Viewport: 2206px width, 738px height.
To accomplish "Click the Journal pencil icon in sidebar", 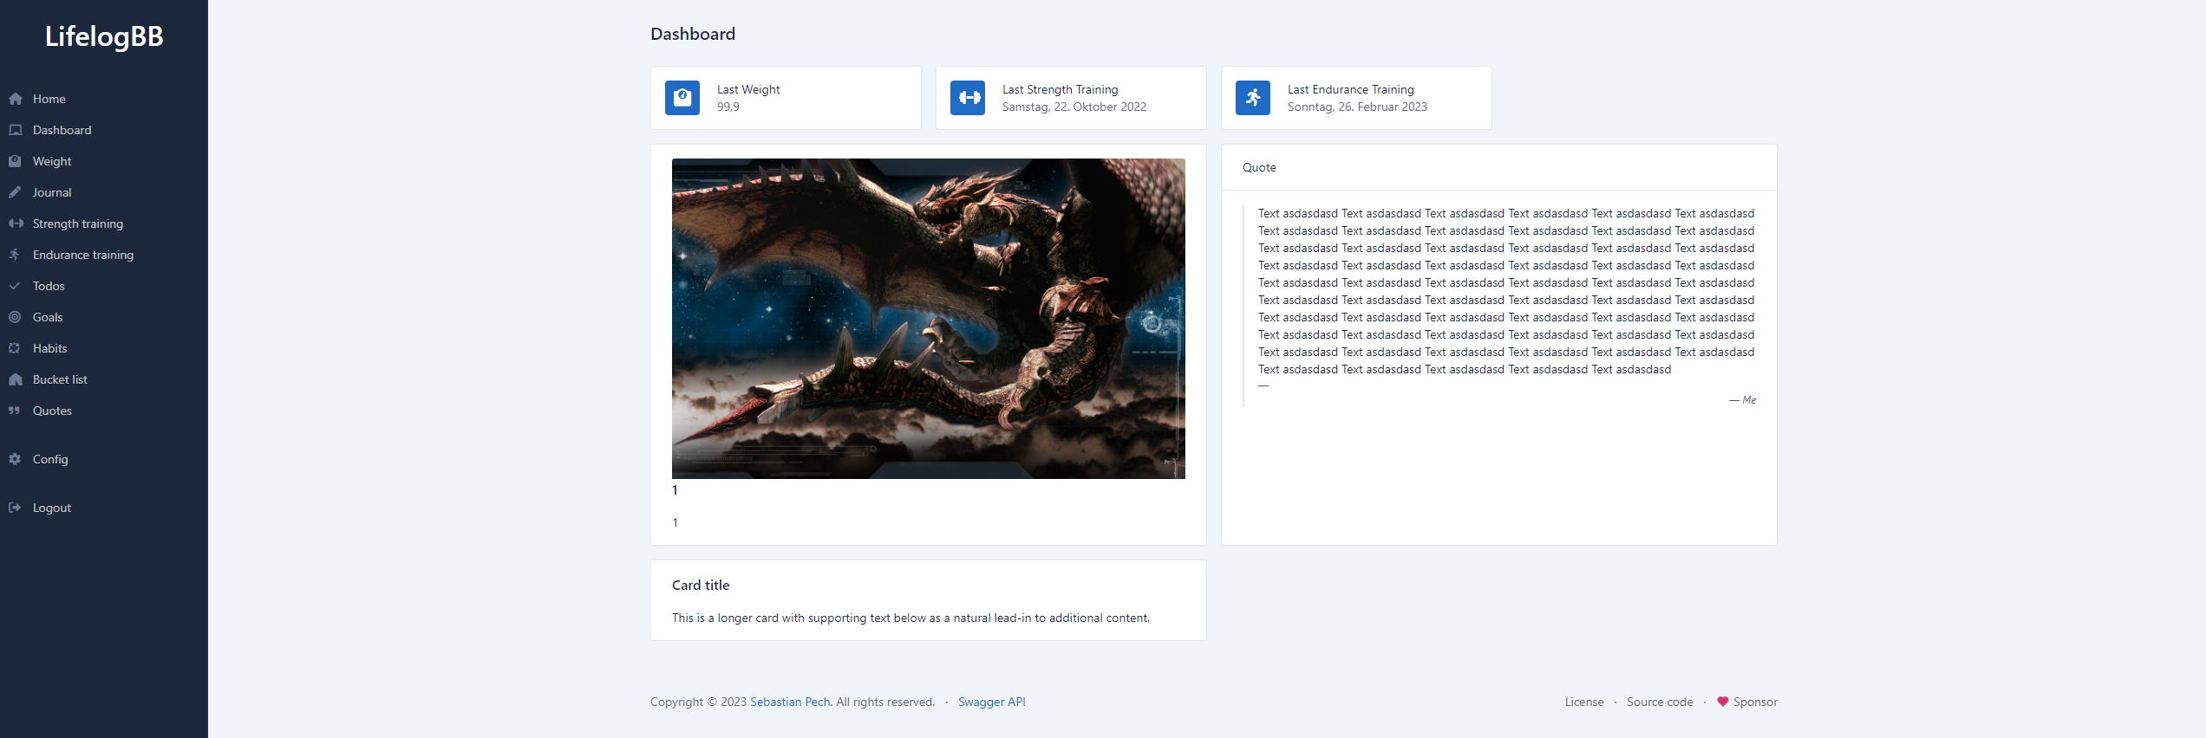I will [x=15, y=192].
